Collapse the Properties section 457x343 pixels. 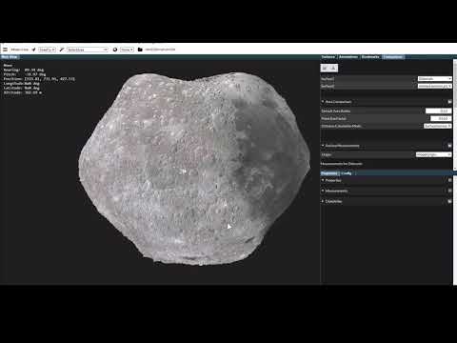click(323, 180)
